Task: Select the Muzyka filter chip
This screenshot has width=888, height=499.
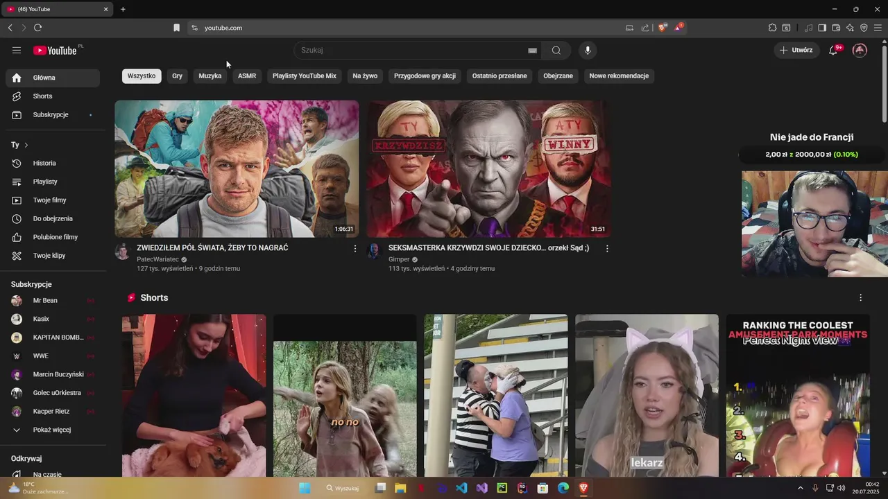Action: (210, 76)
